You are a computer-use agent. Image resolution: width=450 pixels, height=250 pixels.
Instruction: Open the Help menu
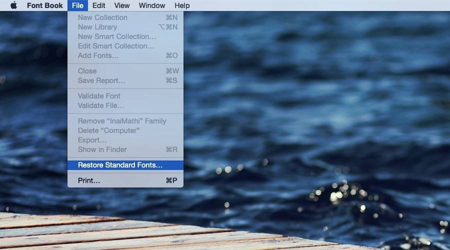click(x=182, y=5)
